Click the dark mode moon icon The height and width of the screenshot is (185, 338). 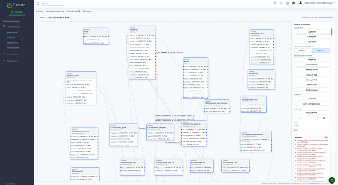(x=275, y=3)
